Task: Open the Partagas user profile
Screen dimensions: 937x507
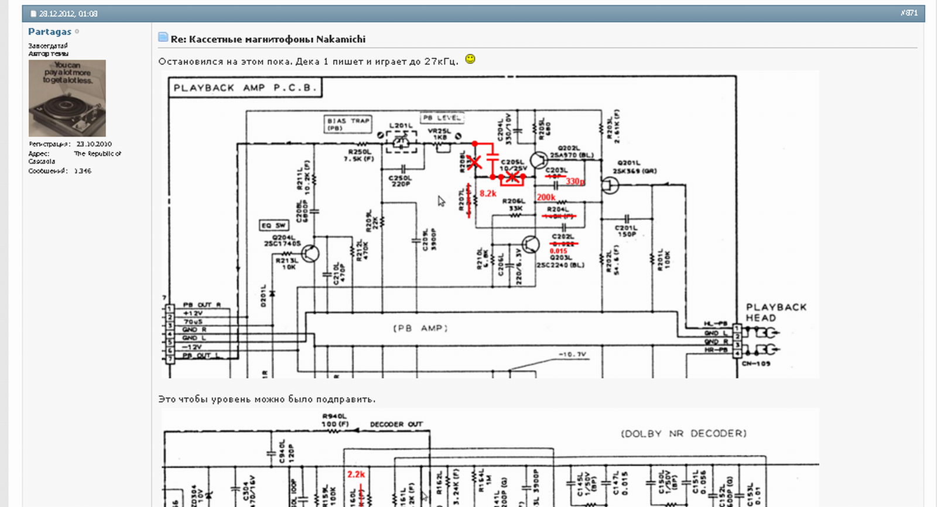Action: coord(50,32)
